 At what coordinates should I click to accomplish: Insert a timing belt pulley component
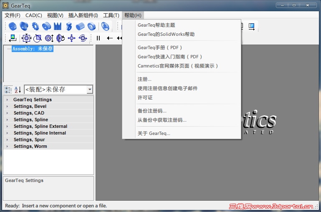(46, 26)
